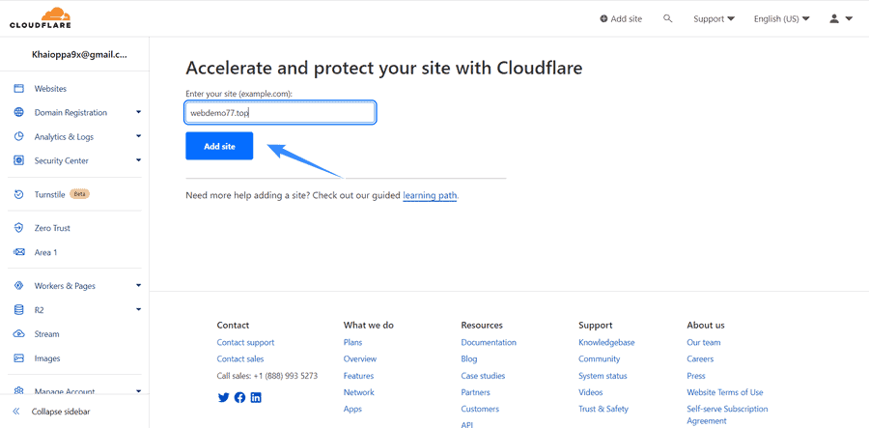Click the Cloudflare logo
Image resolution: width=869 pixels, height=428 pixels.
(41, 17)
